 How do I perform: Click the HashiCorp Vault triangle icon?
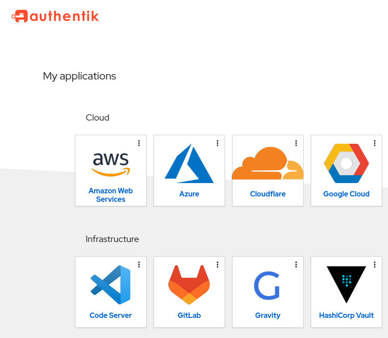[346, 284]
